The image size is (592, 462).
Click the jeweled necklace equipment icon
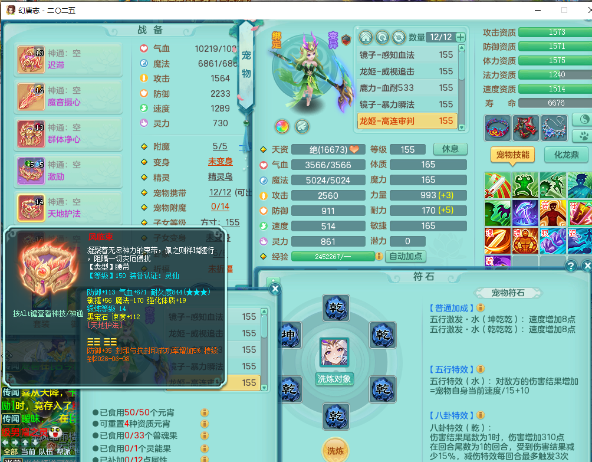pos(554,128)
